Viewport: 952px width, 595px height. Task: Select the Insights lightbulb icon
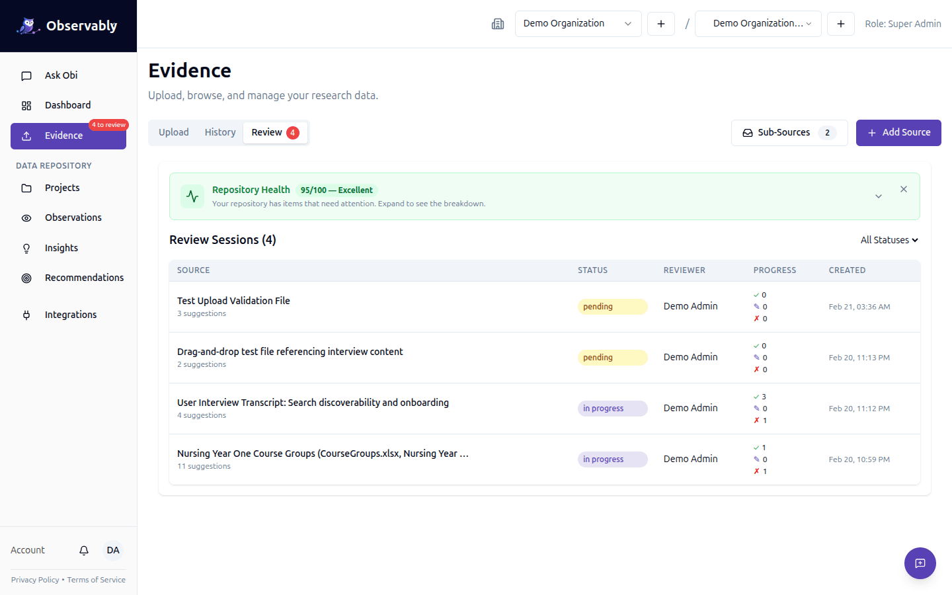26,247
